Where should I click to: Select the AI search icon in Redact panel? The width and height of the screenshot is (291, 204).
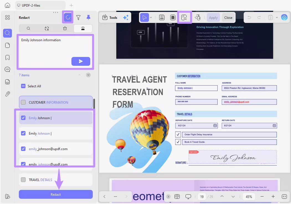[68, 17]
